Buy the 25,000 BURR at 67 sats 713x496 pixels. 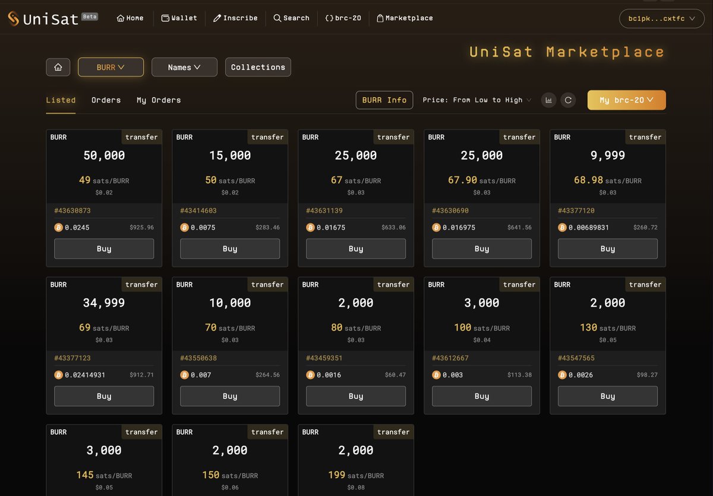coord(356,249)
